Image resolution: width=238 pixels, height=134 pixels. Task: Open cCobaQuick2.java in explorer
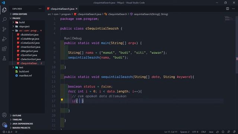(27, 43)
